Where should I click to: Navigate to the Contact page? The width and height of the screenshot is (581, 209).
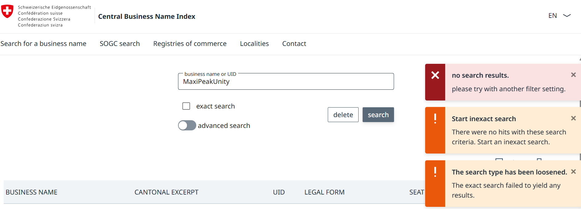(294, 44)
